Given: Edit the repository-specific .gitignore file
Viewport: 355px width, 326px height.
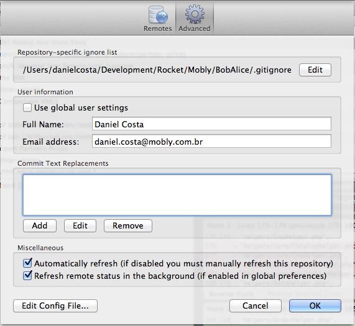Looking at the screenshot, I should pyautogui.click(x=315, y=70).
